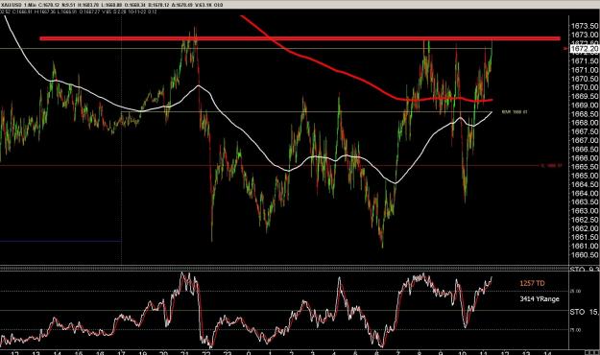The image size is (600, 355).
Task: Click the orange 1257 TD label
Action: coord(532,283)
